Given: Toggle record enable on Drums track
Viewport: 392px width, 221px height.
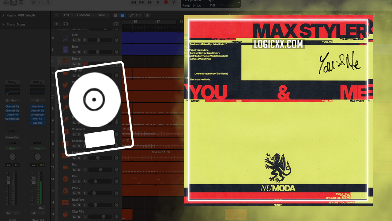Looking at the screenshot, I should tap(85, 64).
